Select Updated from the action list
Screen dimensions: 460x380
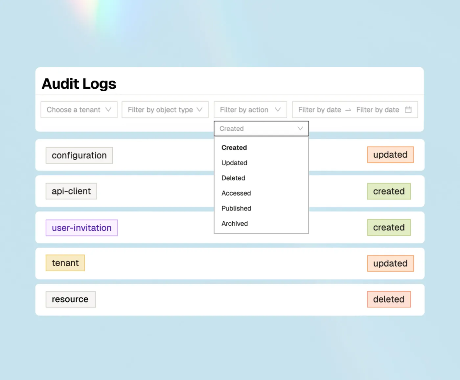[234, 163]
